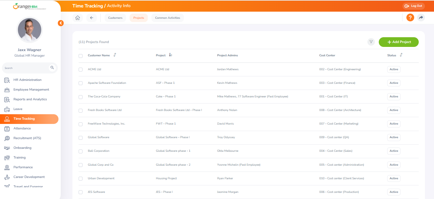The height and width of the screenshot is (199, 434).
Task: Click project admin Okta Melbourne
Action: pyautogui.click(x=228, y=151)
